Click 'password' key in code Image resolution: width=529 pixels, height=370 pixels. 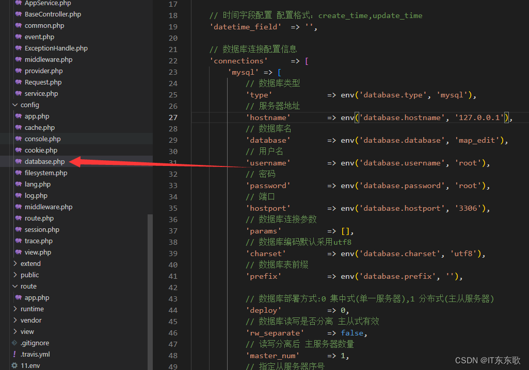pos(268,186)
